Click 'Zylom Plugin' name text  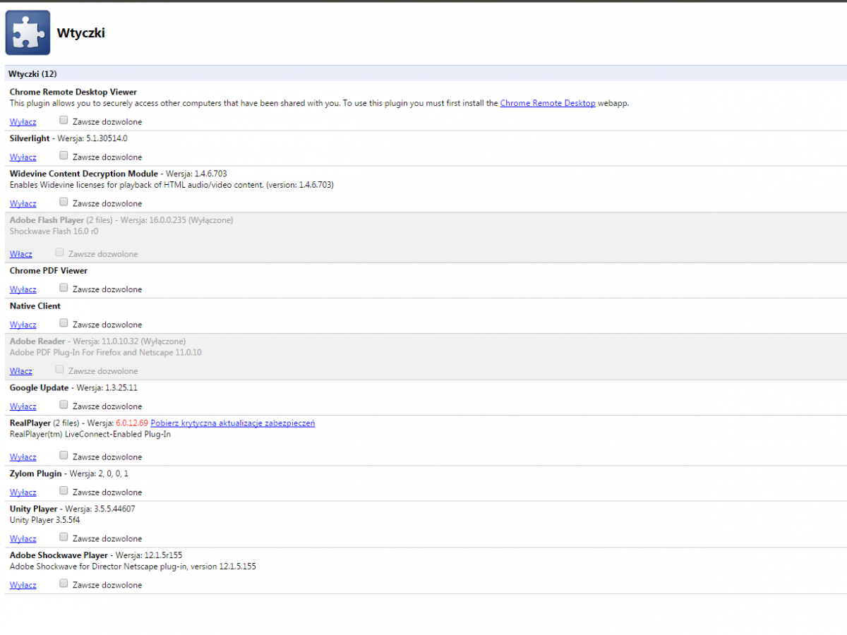pyautogui.click(x=36, y=474)
